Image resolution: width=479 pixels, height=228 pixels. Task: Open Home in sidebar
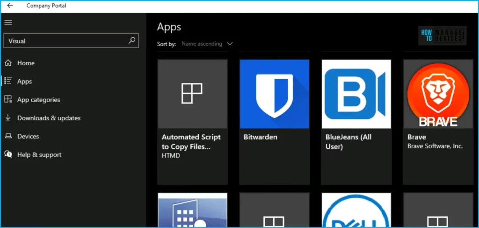tap(26, 63)
